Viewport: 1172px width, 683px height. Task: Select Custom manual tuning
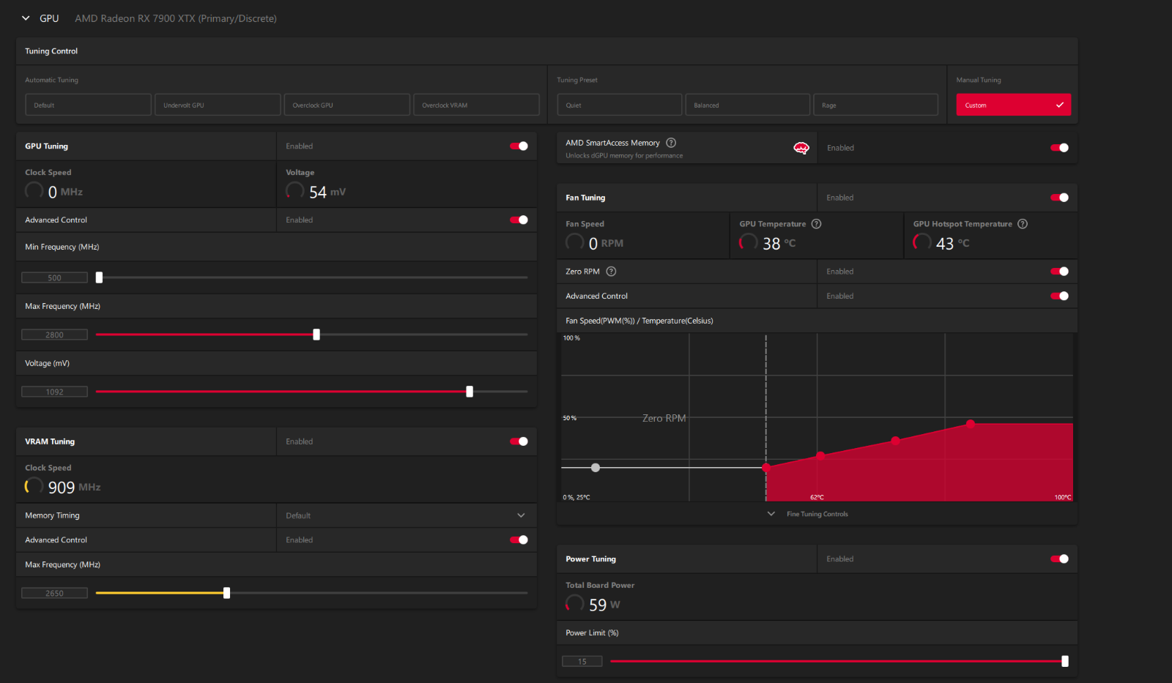click(x=1013, y=105)
